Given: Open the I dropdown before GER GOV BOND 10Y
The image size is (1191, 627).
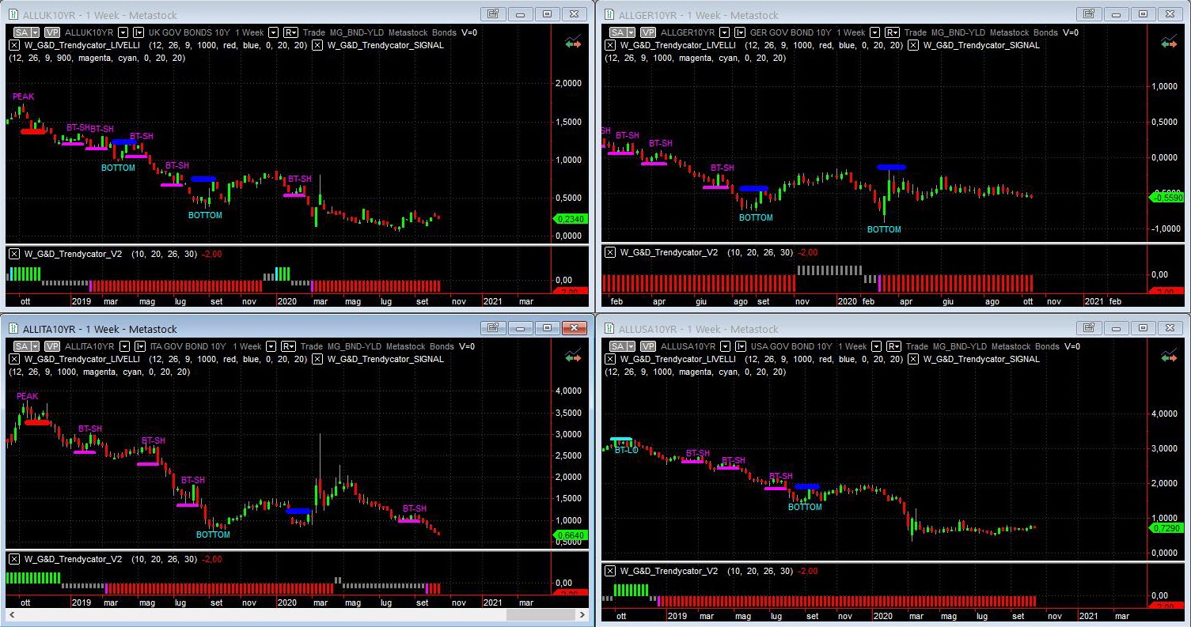Looking at the screenshot, I should [741, 32].
